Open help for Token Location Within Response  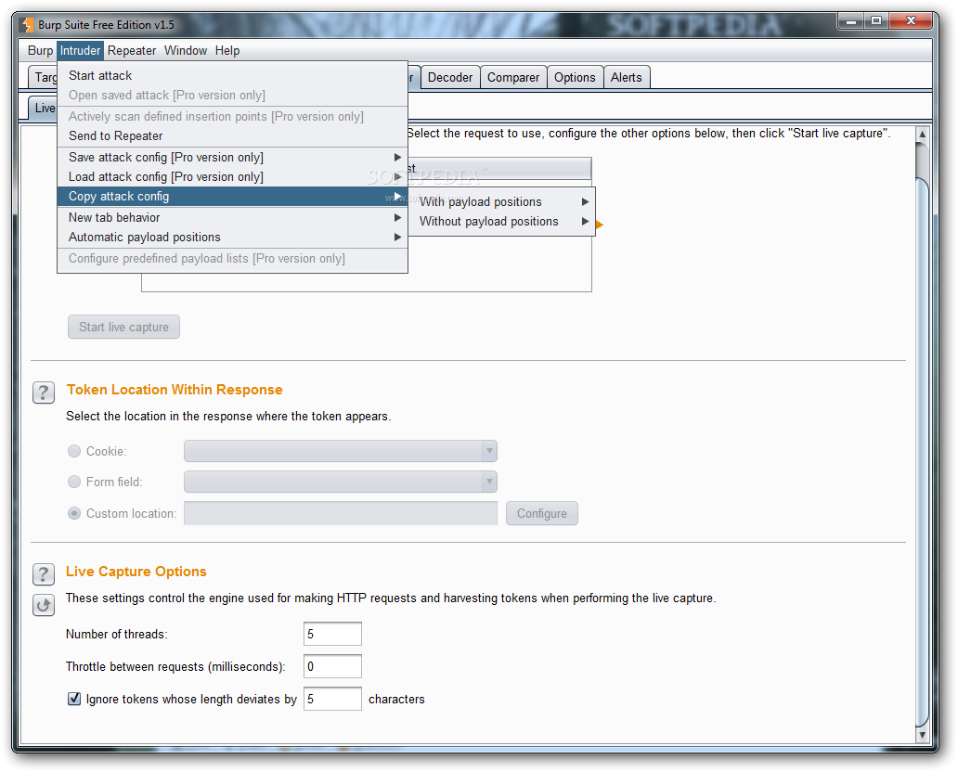[x=44, y=392]
